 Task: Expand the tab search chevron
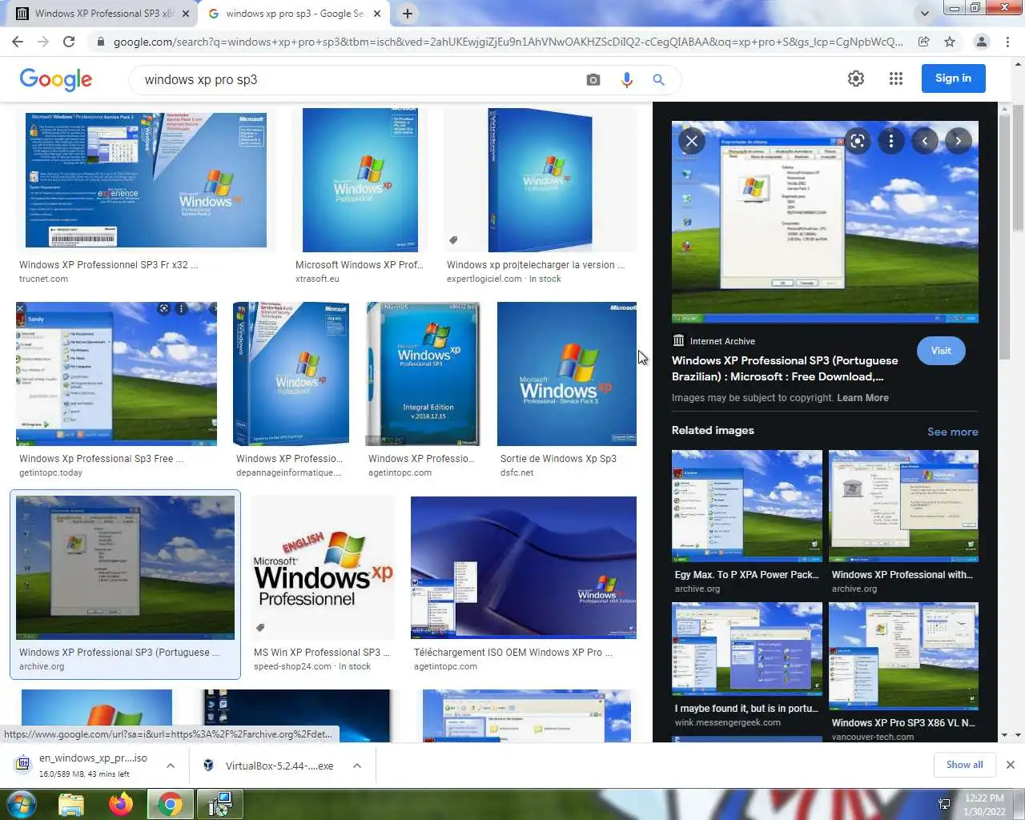tap(925, 14)
